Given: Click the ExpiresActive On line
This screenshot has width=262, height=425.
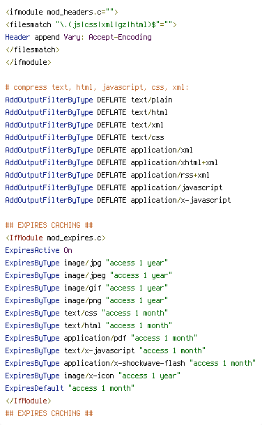Looking at the screenshot, I should tap(39, 250).
